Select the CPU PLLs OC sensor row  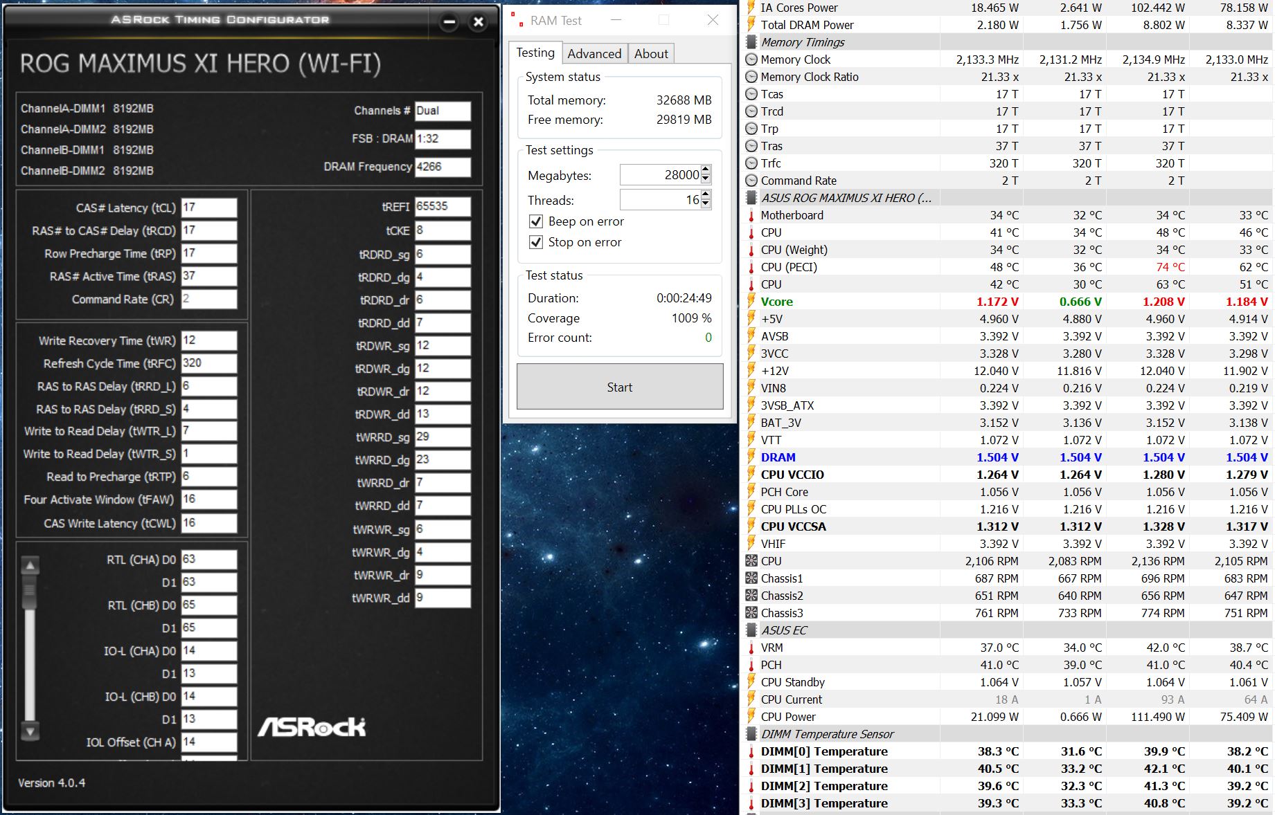tap(1008, 509)
